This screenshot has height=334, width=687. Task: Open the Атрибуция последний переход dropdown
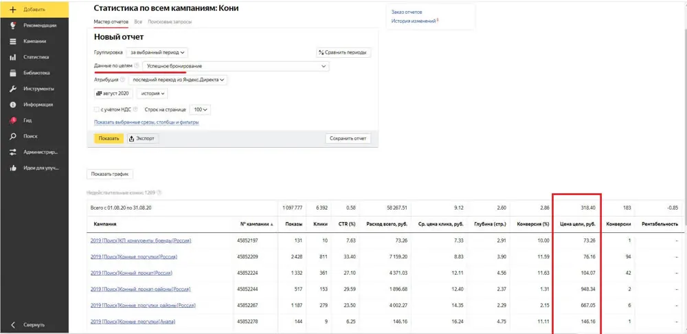178,80
